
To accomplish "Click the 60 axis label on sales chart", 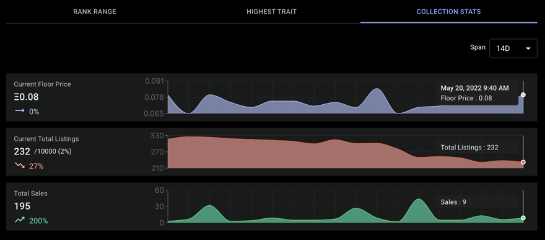I will tap(160, 190).
